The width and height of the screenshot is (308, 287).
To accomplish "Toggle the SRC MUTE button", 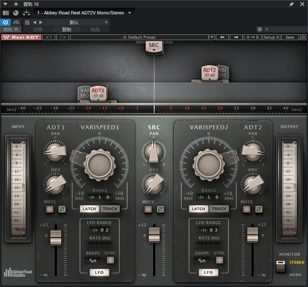I will [148, 209].
